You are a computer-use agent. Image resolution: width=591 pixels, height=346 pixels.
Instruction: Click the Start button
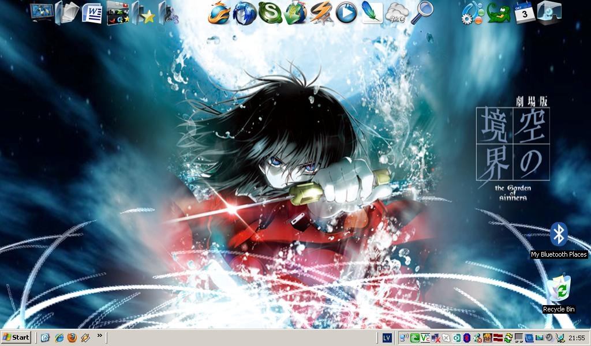[16, 338]
